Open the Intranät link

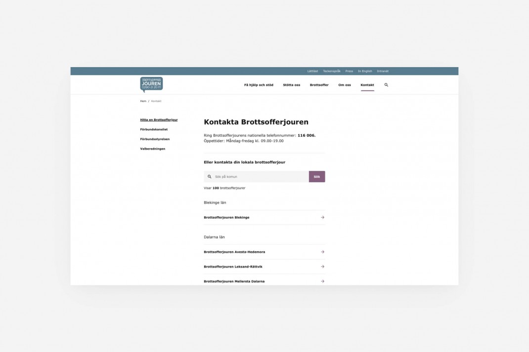point(383,71)
